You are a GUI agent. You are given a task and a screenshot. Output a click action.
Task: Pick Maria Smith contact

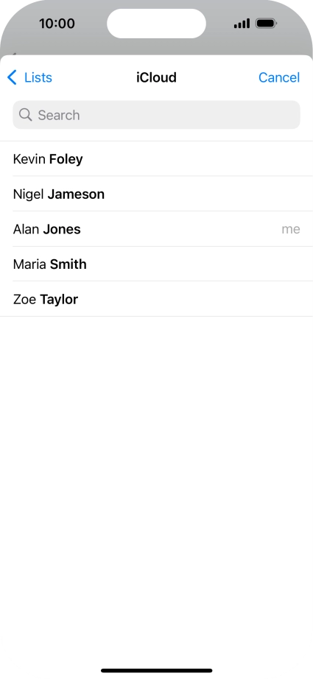(x=156, y=264)
